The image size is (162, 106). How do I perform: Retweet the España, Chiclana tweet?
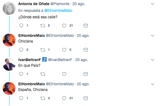click(43, 98)
